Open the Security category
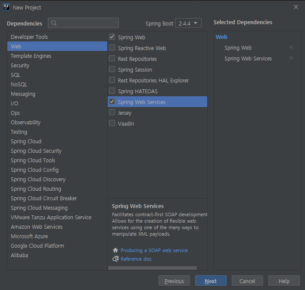This screenshot has height=290, width=305. [57, 65]
